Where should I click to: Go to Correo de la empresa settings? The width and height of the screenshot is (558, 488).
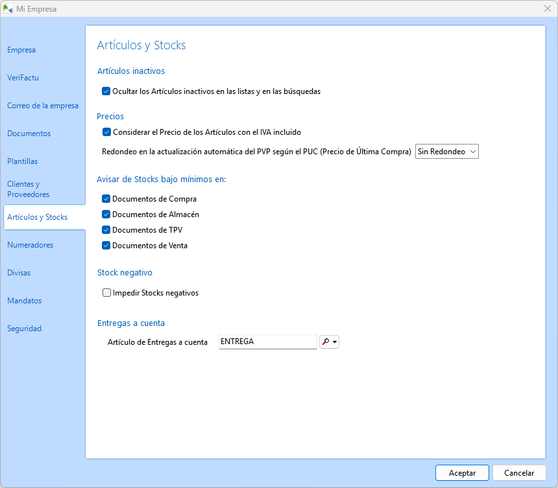pyautogui.click(x=43, y=106)
